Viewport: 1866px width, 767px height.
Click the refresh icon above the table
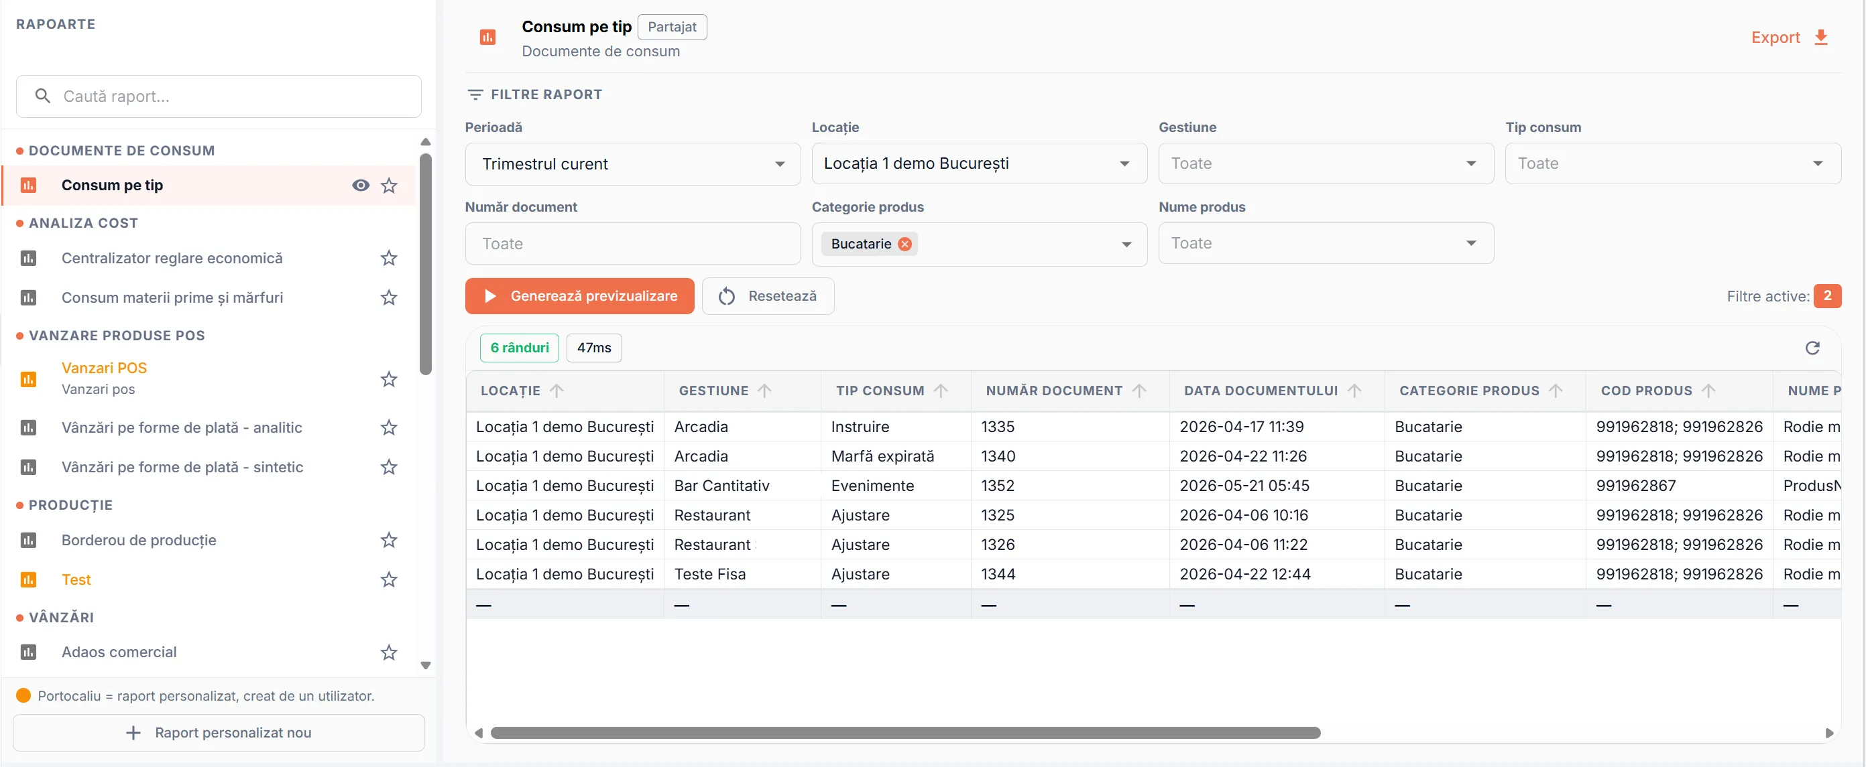(1812, 348)
